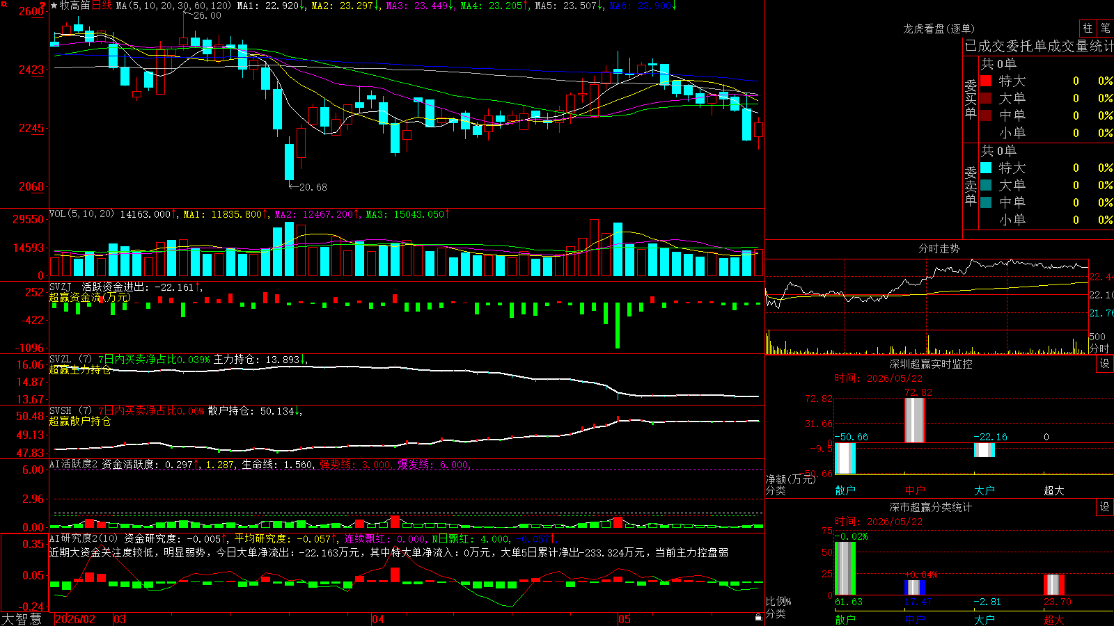
Task: Click the bright red 特大 buy order swatch
Action: 986,81
